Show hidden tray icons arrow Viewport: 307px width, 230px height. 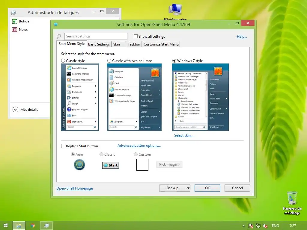pos(243,226)
